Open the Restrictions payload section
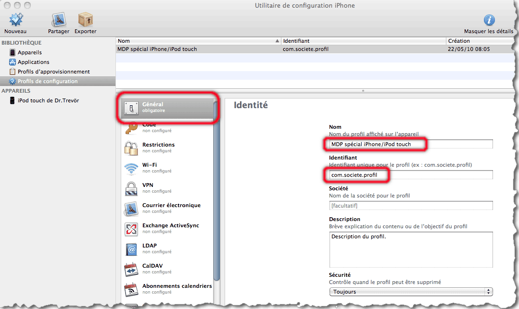The image size is (519, 309). 167,148
